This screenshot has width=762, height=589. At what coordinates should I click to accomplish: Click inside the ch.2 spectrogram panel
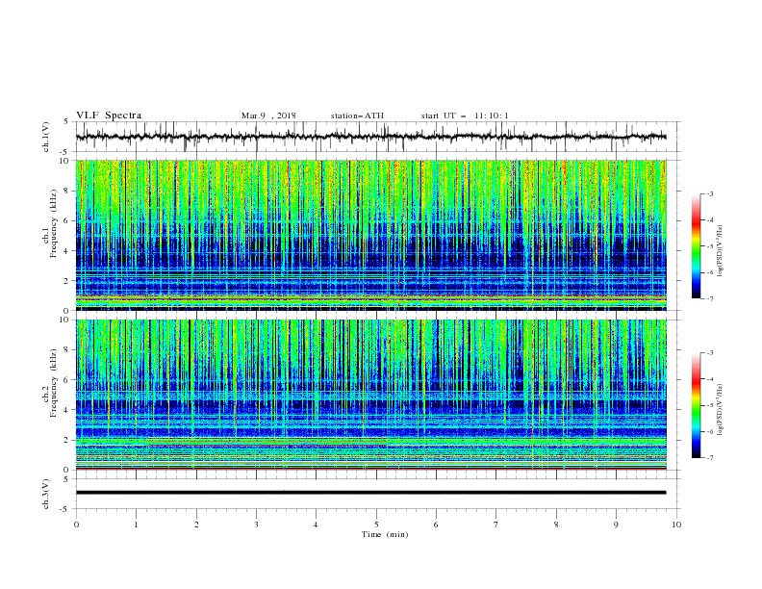pyautogui.click(x=370, y=395)
